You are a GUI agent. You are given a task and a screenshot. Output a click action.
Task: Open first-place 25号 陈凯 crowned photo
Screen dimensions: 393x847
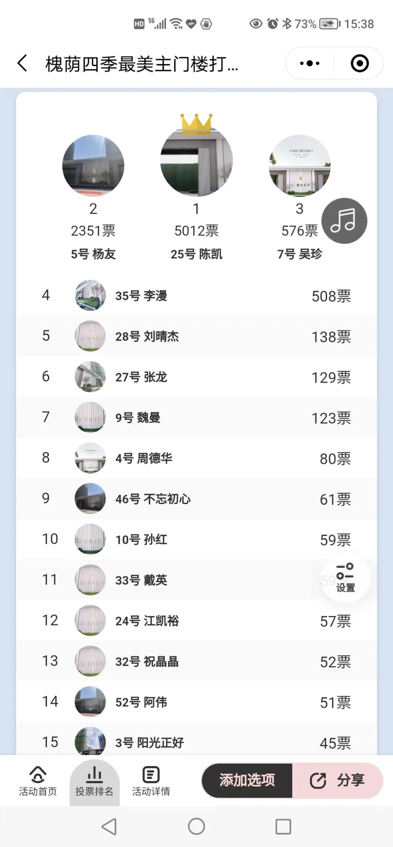point(196,160)
